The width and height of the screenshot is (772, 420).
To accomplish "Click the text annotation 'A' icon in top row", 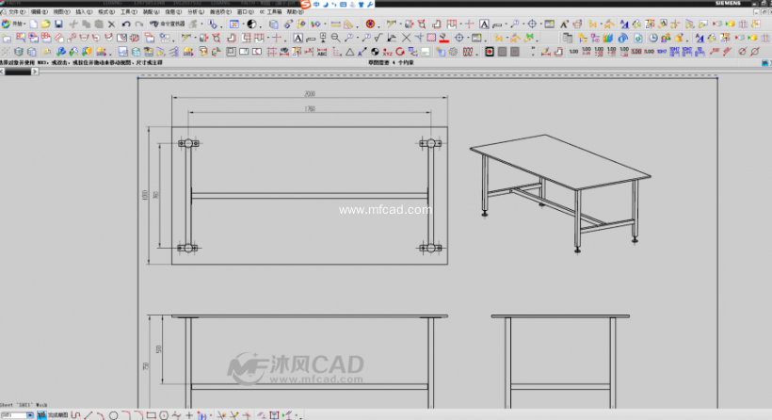I will 484,24.
